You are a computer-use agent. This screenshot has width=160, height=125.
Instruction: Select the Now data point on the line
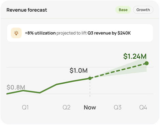(90, 78)
